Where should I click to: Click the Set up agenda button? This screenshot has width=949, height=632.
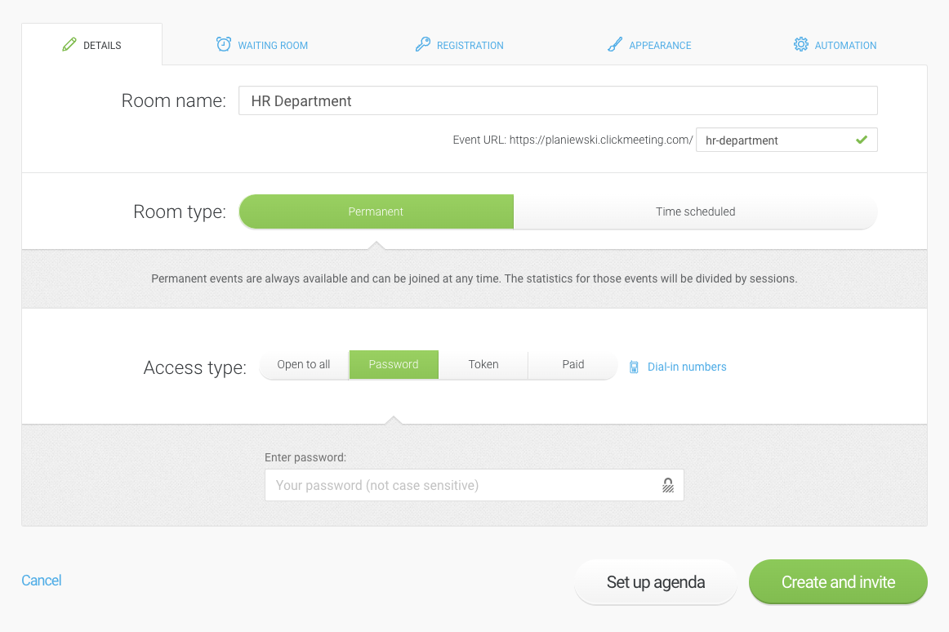click(656, 581)
